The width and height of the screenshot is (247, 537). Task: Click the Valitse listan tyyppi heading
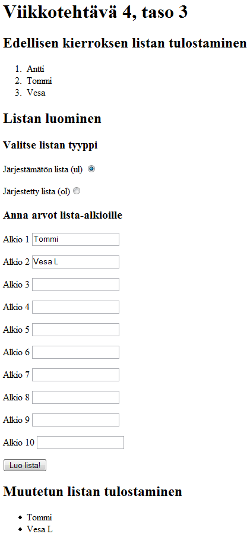click(x=50, y=146)
